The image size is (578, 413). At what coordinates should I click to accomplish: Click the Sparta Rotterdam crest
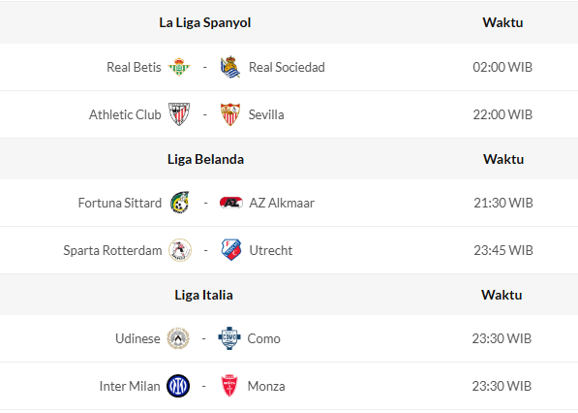pos(180,250)
